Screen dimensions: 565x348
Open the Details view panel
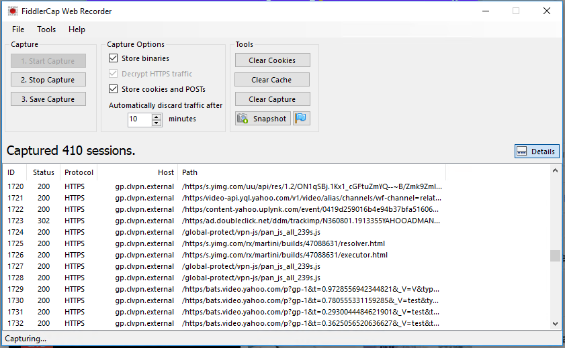point(537,152)
